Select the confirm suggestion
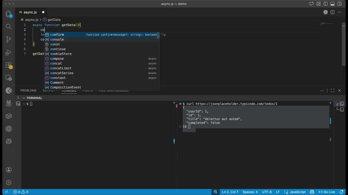Image resolution: width=348 pixels, height=195 pixels. [102, 35]
